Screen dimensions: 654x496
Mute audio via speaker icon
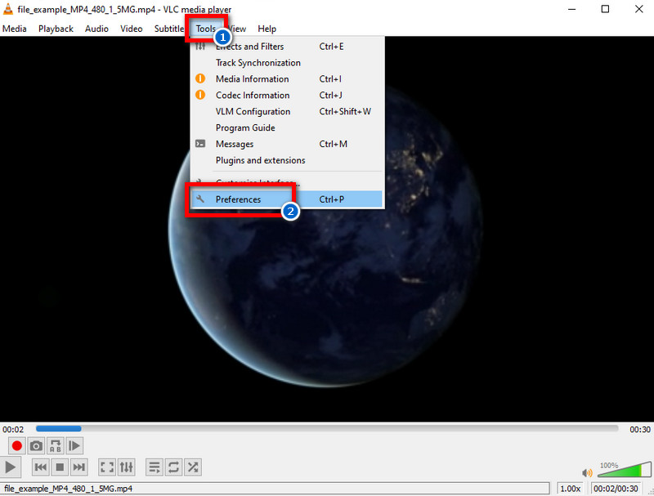coord(587,472)
